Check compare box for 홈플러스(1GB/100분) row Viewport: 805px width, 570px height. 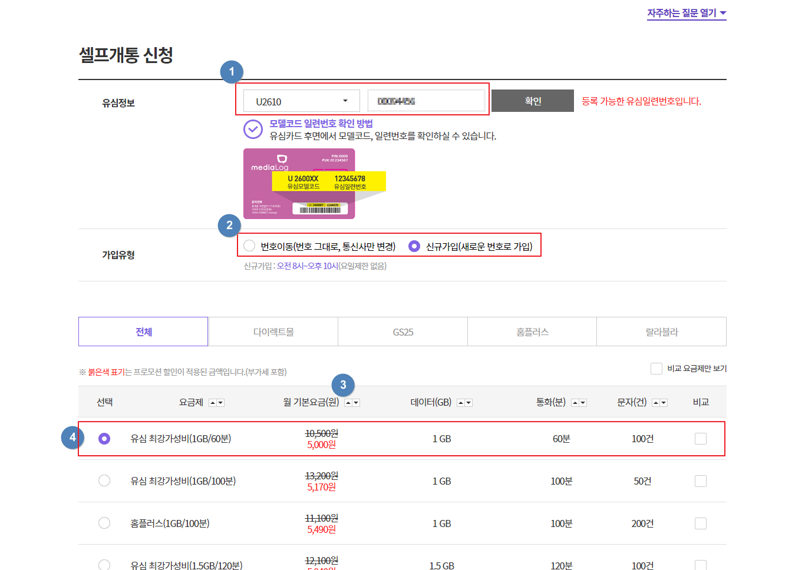click(701, 523)
